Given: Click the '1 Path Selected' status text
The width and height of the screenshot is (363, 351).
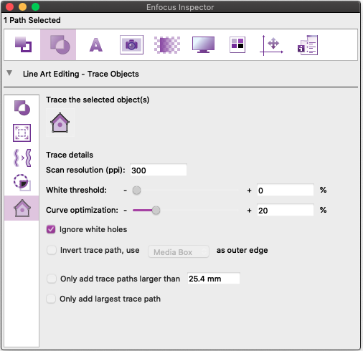Looking at the screenshot, I should click(32, 20).
